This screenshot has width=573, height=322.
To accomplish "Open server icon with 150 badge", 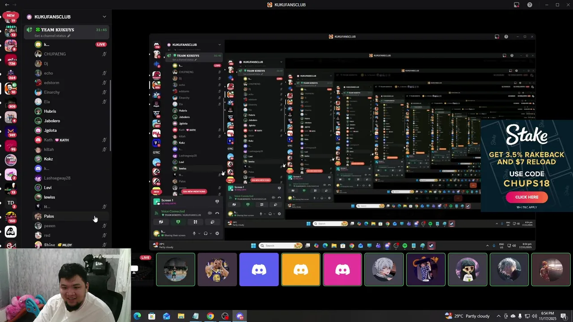I will coord(11,217).
